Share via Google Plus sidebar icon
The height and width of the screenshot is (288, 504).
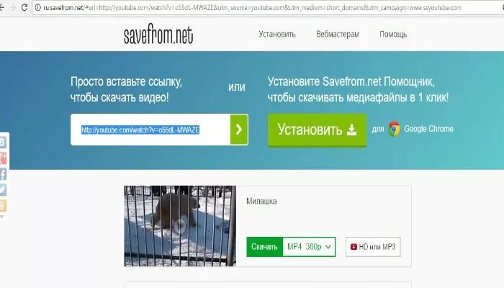(x=3, y=158)
